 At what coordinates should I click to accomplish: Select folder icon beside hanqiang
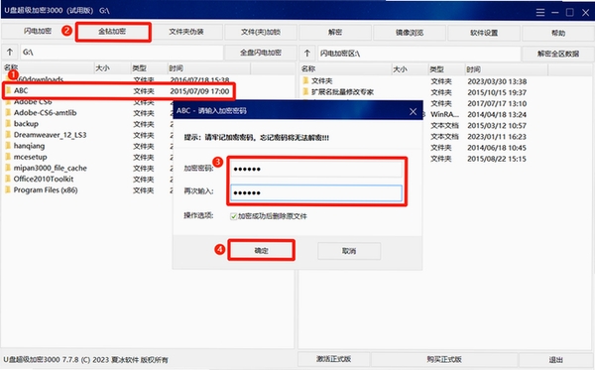point(8,146)
